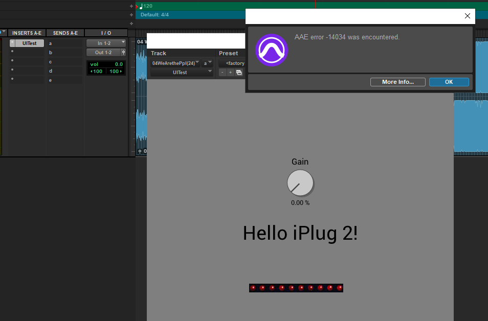
Task: Click the red LED meter strip in the plugin
Action: (x=296, y=288)
